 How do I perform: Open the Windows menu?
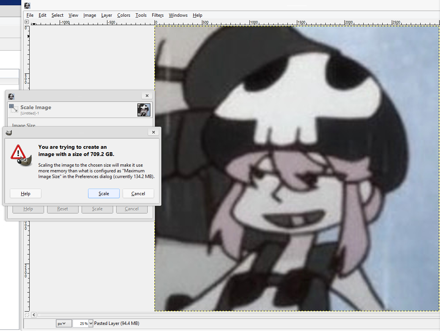(178, 15)
